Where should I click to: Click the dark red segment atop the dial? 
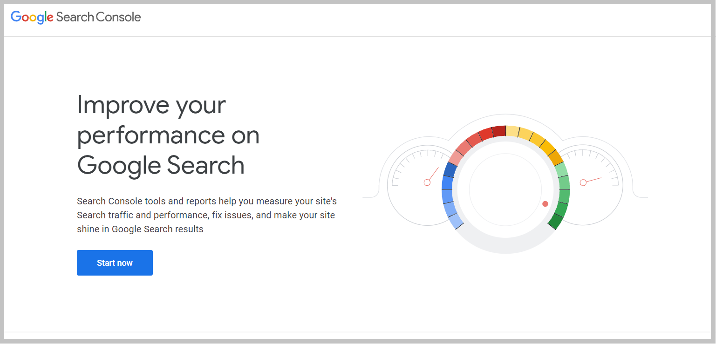click(x=499, y=131)
